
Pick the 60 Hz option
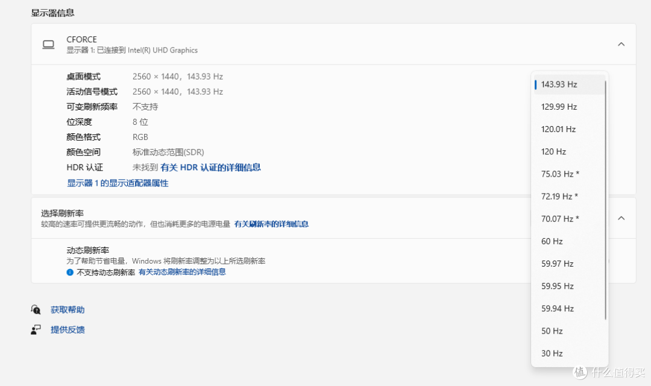pos(569,241)
